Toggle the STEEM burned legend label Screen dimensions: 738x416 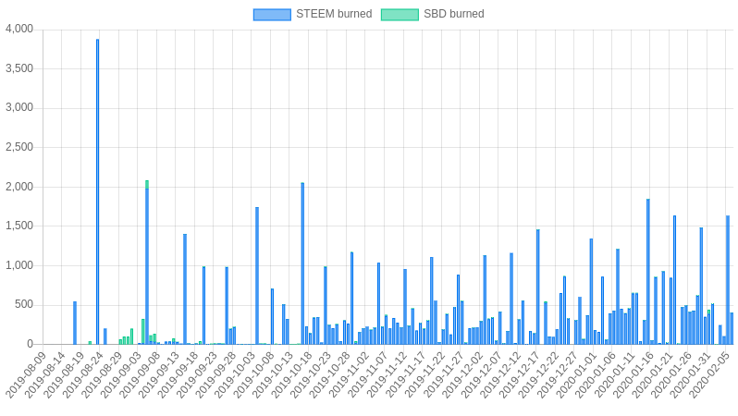[x=334, y=14]
